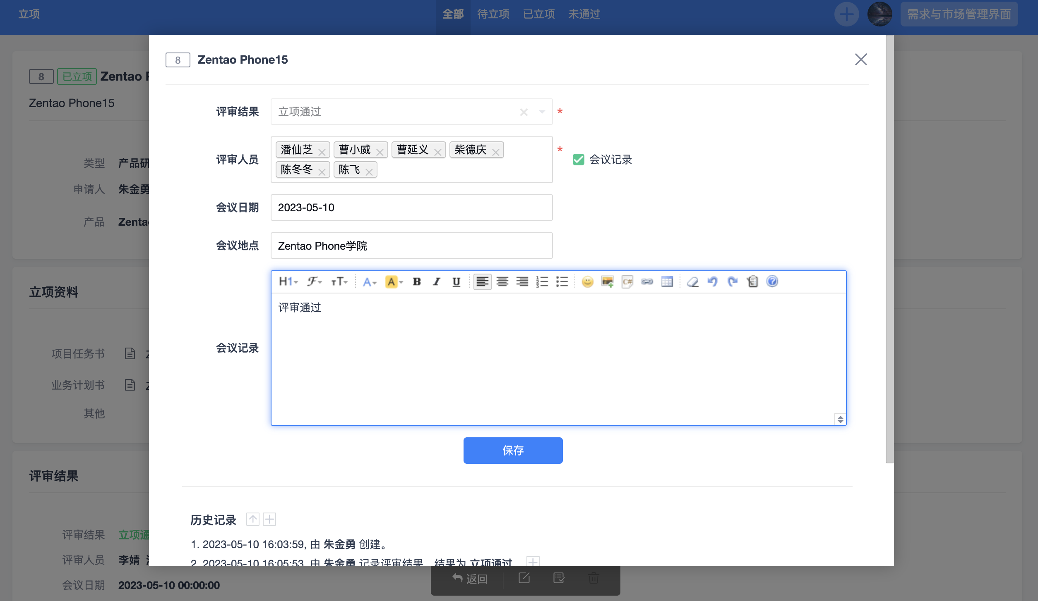This screenshot has height=601, width=1038.
Task: Switch to the 待立项 tab
Action: click(x=493, y=14)
